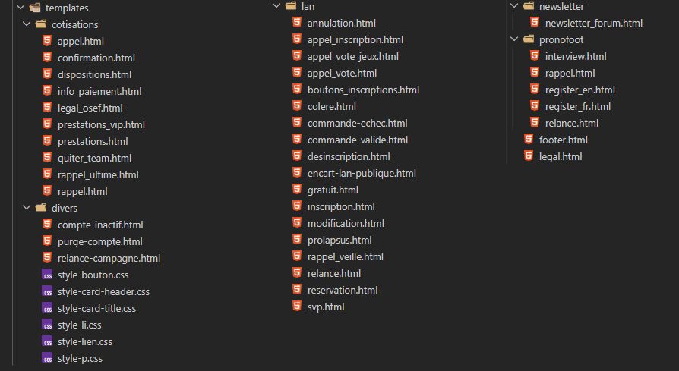Click the folder icon beside pronofoot
Viewport: 679px width, 371px height.
(x=529, y=39)
